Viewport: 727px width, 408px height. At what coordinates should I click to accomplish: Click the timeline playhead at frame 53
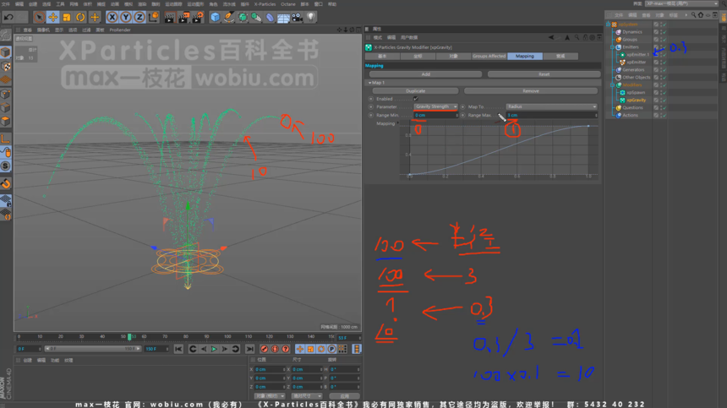coord(129,337)
